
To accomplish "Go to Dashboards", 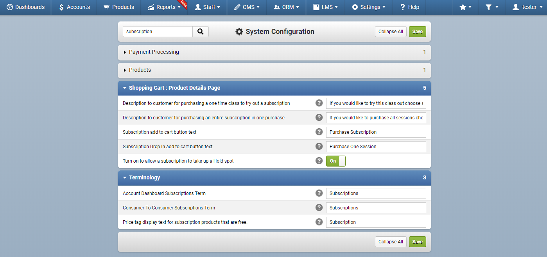I will 26,7.
